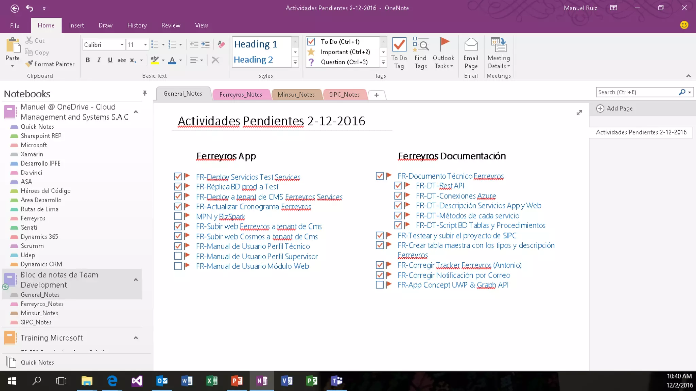This screenshot has height=391, width=696.
Task: Collapse Bloc de notas de Team Development notebook
Action: click(136, 280)
